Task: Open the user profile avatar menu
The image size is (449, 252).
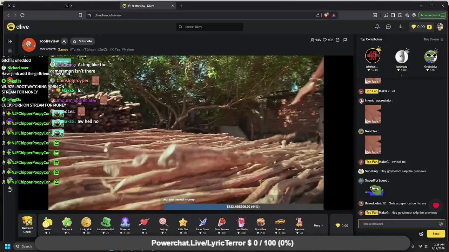Action: [440, 27]
